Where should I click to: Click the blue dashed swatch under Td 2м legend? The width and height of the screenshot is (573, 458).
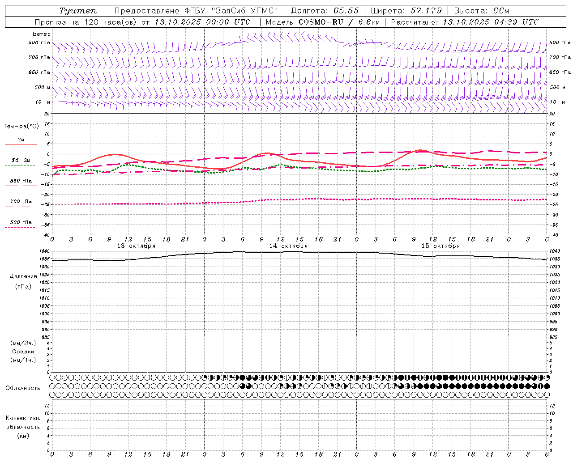point(20,165)
